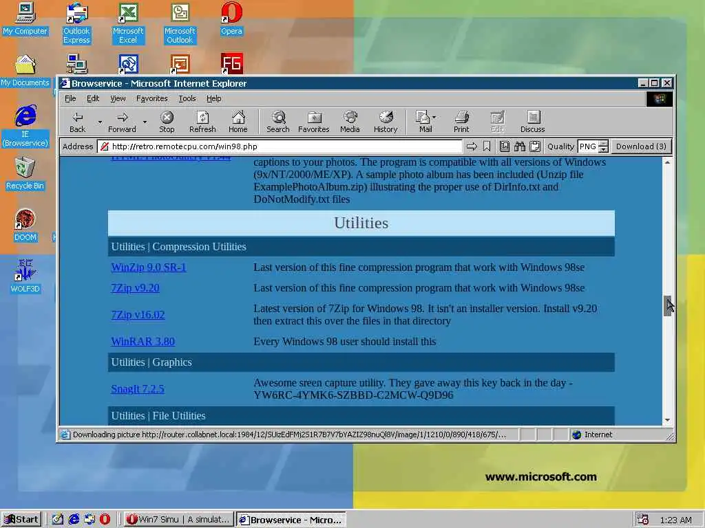Stop the page from loading
Viewport: 705px width, 528px height.
coord(167,122)
